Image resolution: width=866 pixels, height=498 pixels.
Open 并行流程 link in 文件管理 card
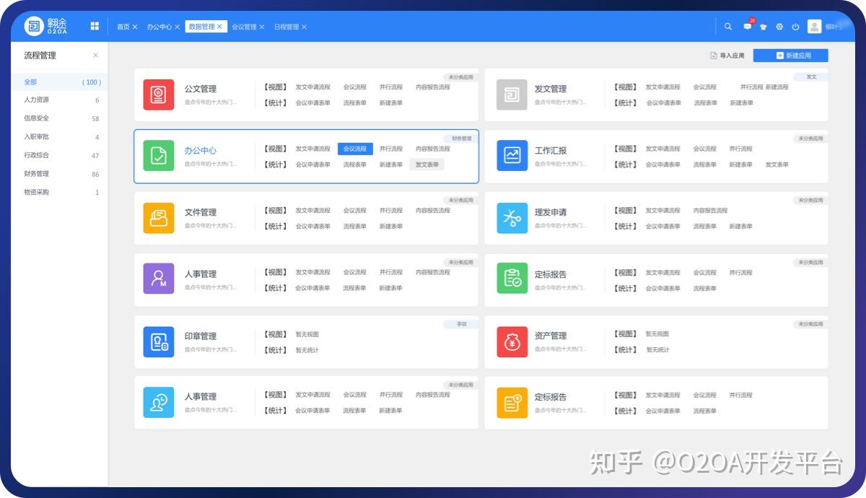pyautogui.click(x=391, y=211)
